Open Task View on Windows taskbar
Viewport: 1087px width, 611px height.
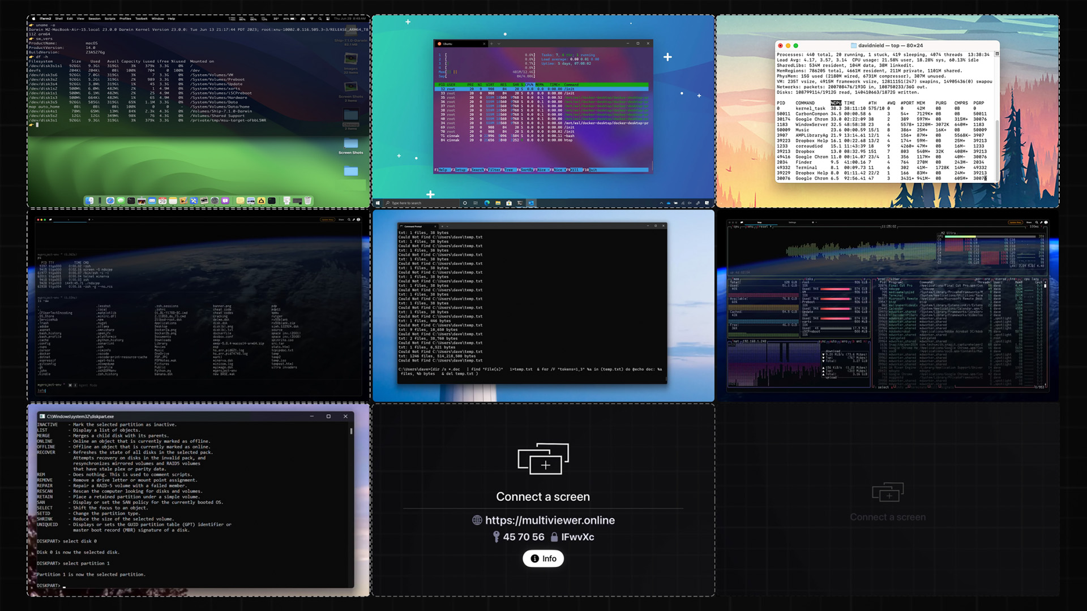coord(476,203)
